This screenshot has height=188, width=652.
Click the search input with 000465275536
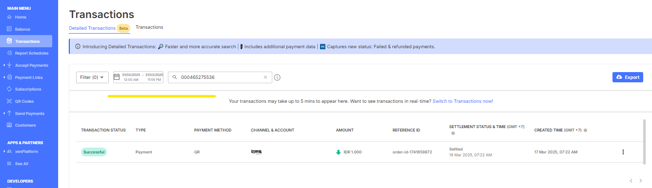[220, 77]
